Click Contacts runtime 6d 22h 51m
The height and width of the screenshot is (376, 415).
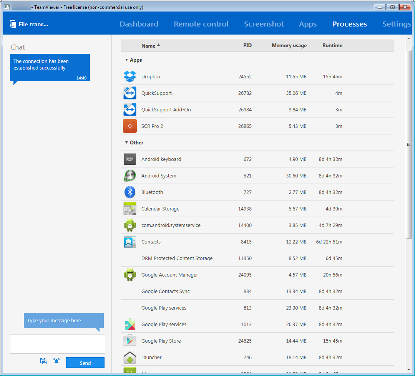tap(329, 242)
